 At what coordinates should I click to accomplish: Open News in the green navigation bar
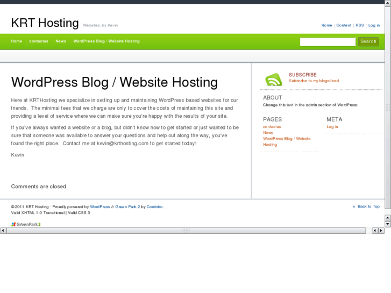point(61,41)
